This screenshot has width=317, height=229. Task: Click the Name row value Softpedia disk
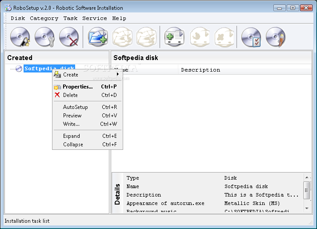246,186
